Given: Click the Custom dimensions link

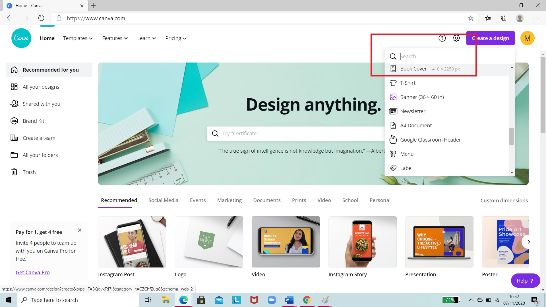Looking at the screenshot, I should pos(504,200).
